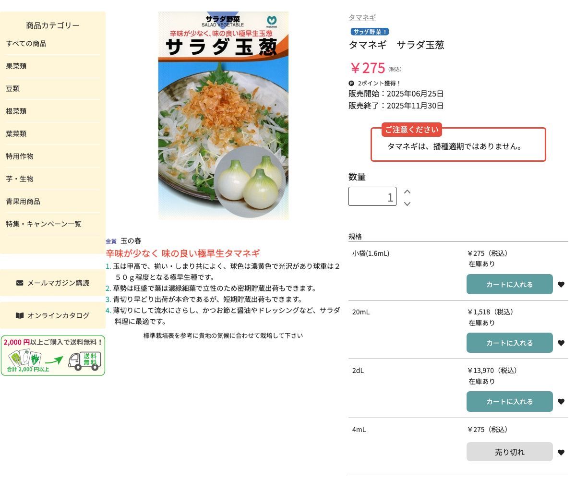Click the 送料無料 truck banner
The image size is (576, 480).
click(53, 355)
